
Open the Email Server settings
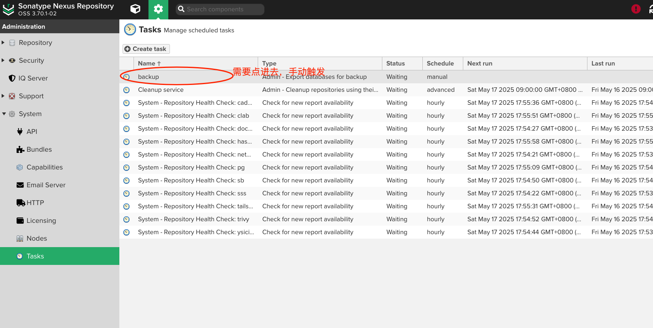click(x=46, y=185)
